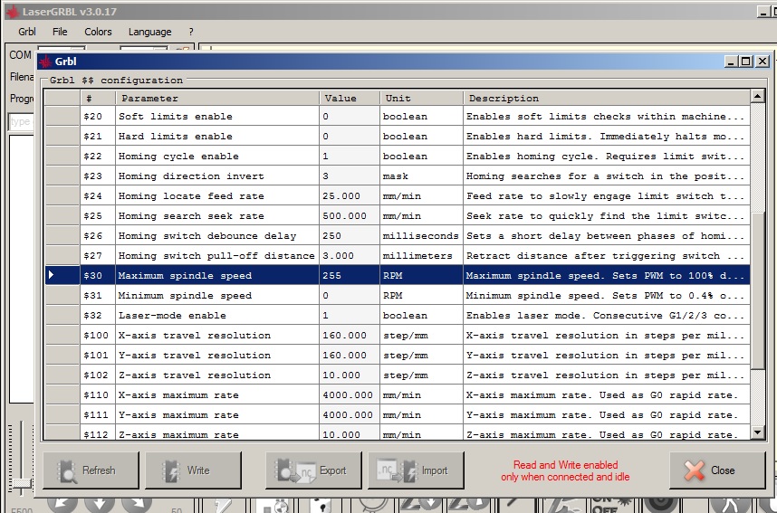Select the $32 Laser-mode enable value cell
Viewport: 777px width, 513px height.
click(x=350, y=315)
